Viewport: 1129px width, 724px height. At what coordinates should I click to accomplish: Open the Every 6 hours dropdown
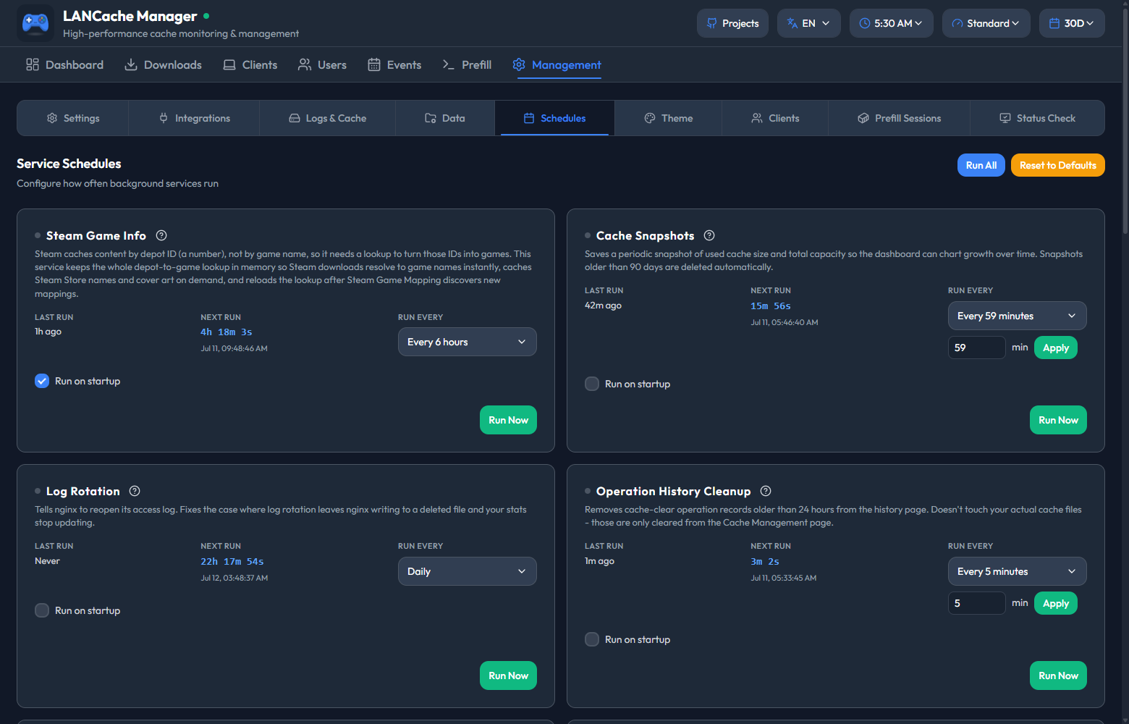468,342
